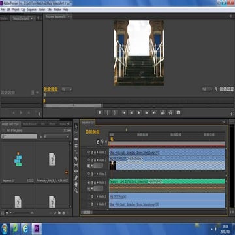Toggle Video 2 track output eye

[x=89, y=160]
